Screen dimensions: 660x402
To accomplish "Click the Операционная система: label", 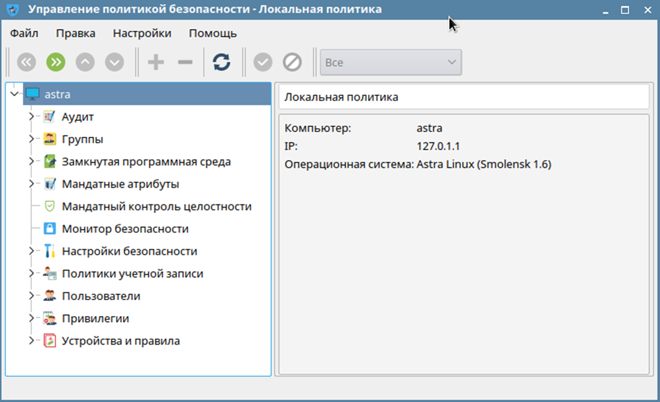I will tap(350, 165).
